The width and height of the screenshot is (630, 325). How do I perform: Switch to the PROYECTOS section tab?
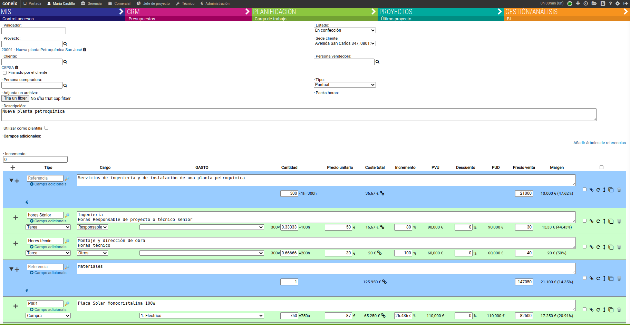pos(440,12)
